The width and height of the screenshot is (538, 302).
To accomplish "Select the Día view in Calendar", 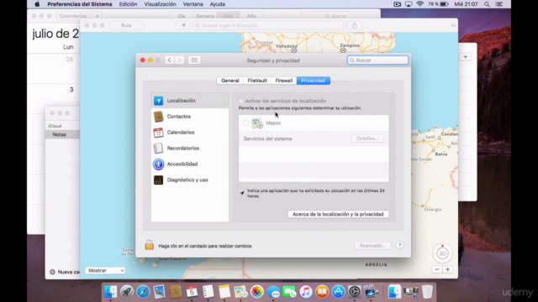I will (x=182, y=16).
